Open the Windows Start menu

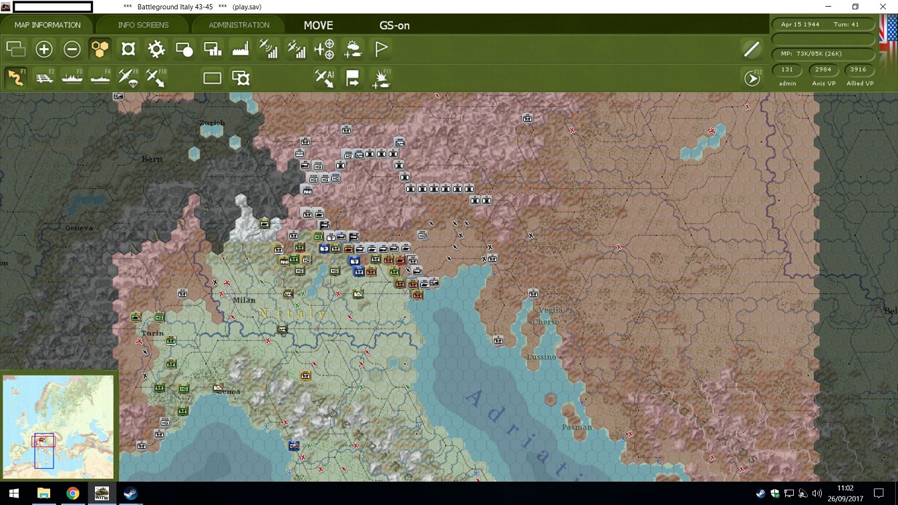(13, 494)
